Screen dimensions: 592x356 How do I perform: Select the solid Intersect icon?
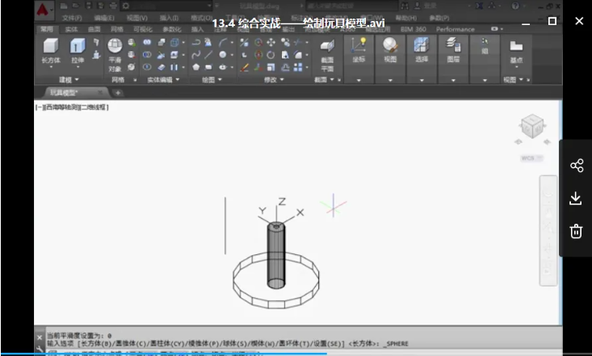[x=147, y=67]
